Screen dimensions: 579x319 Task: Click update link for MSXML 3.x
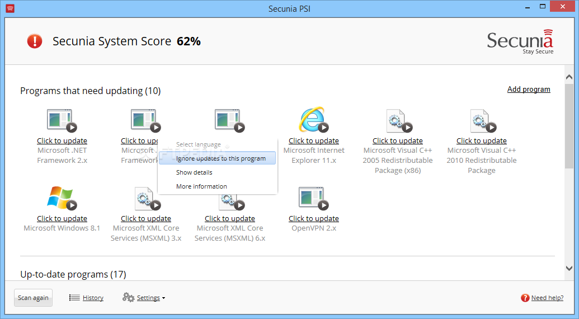[x=146, y=219]
